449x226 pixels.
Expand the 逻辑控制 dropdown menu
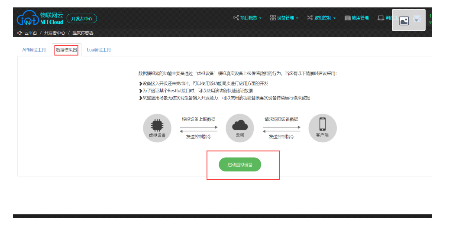(321, 18)
